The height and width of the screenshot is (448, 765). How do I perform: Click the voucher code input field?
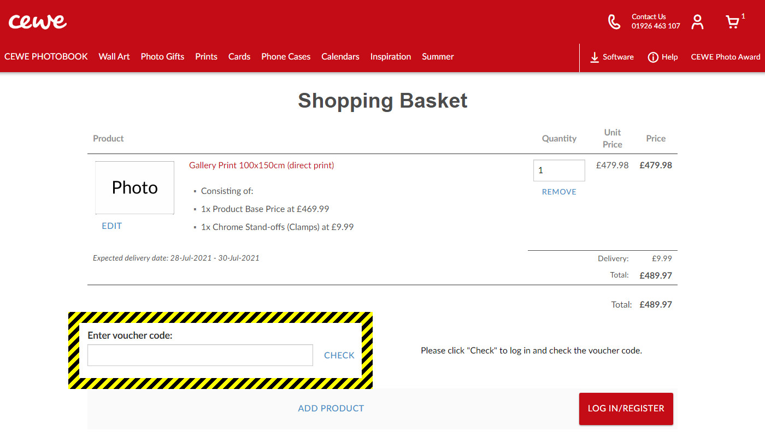(200, 355)
